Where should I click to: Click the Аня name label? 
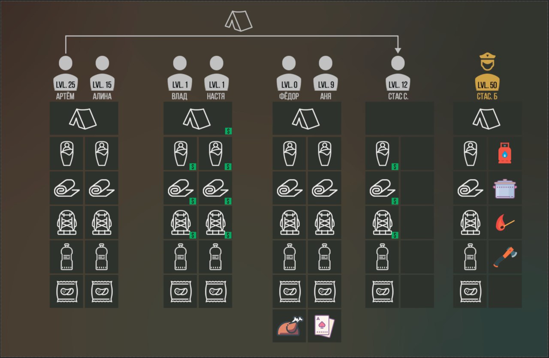[x=326, y=96]
